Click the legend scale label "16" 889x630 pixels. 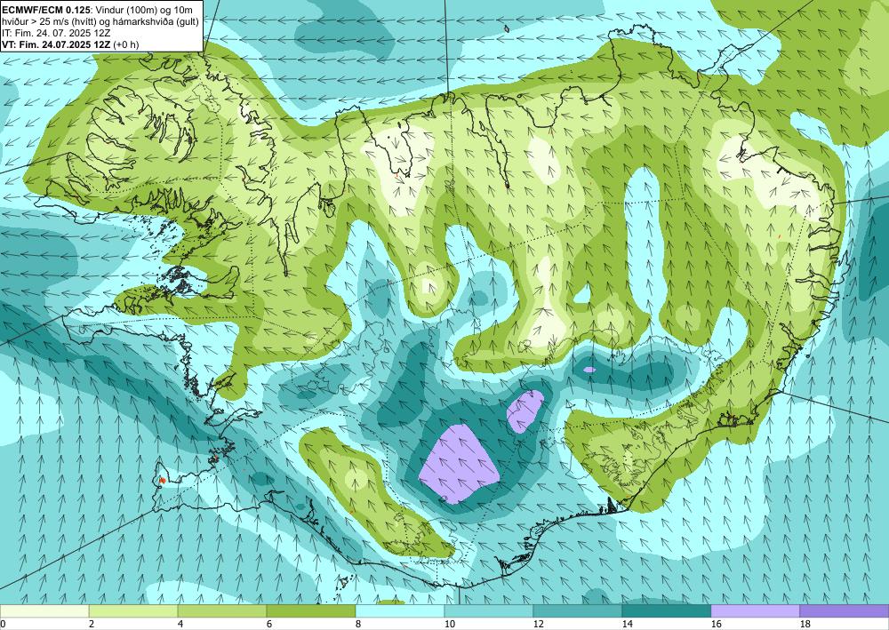(716, 624)
